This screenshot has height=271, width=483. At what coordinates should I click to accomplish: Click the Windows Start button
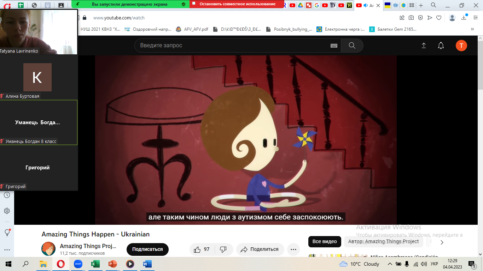pyautogui.click(x=8, y=264)
